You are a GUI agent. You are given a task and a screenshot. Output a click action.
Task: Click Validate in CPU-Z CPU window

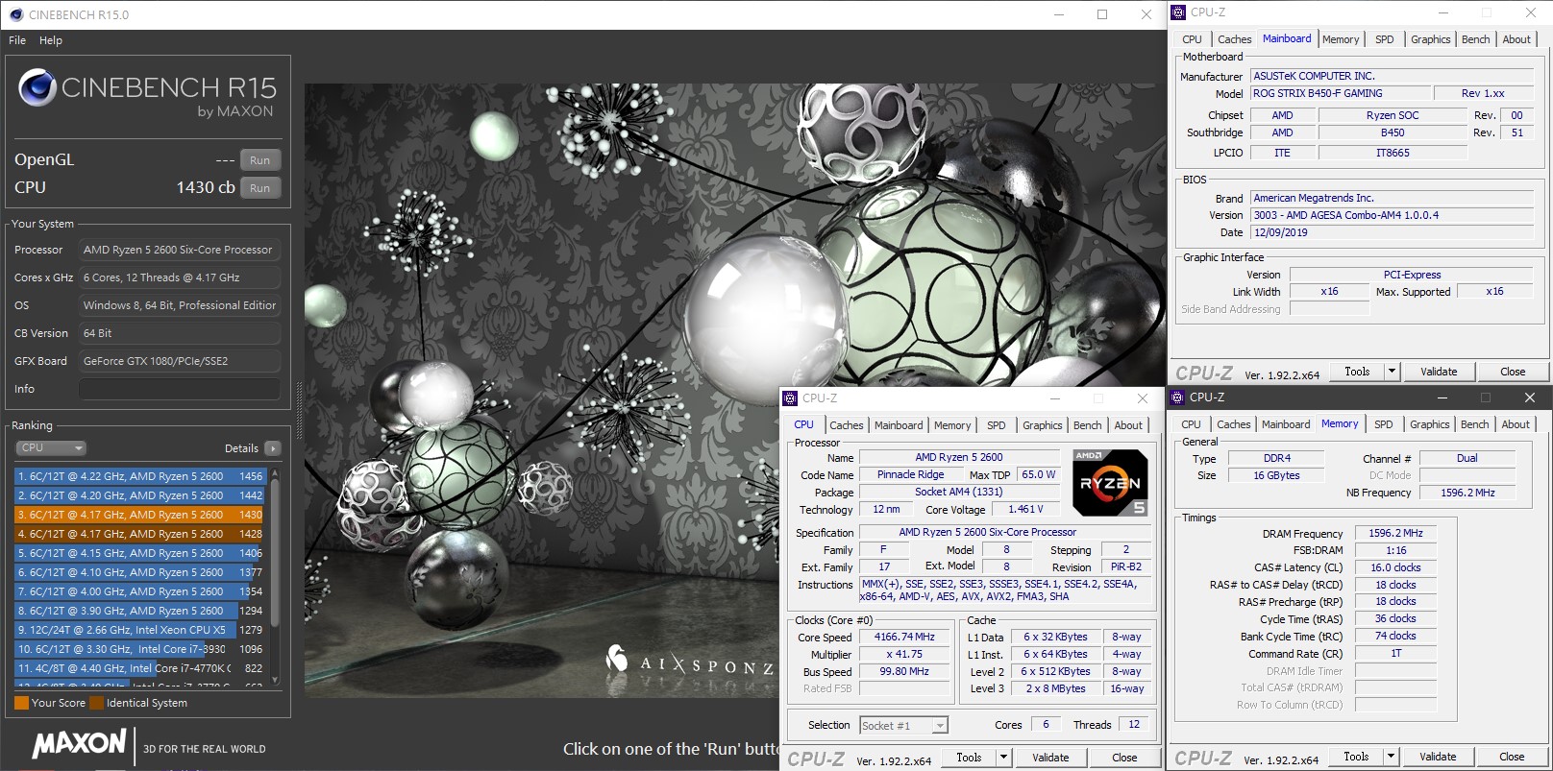click(1050, 758)
